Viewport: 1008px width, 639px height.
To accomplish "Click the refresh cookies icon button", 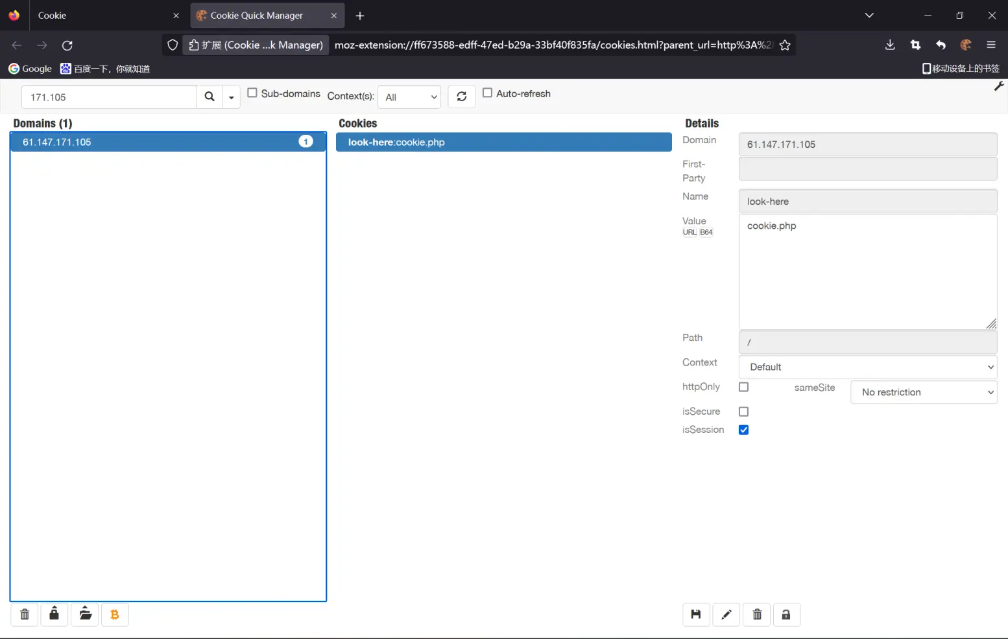I will pos(461,97).
